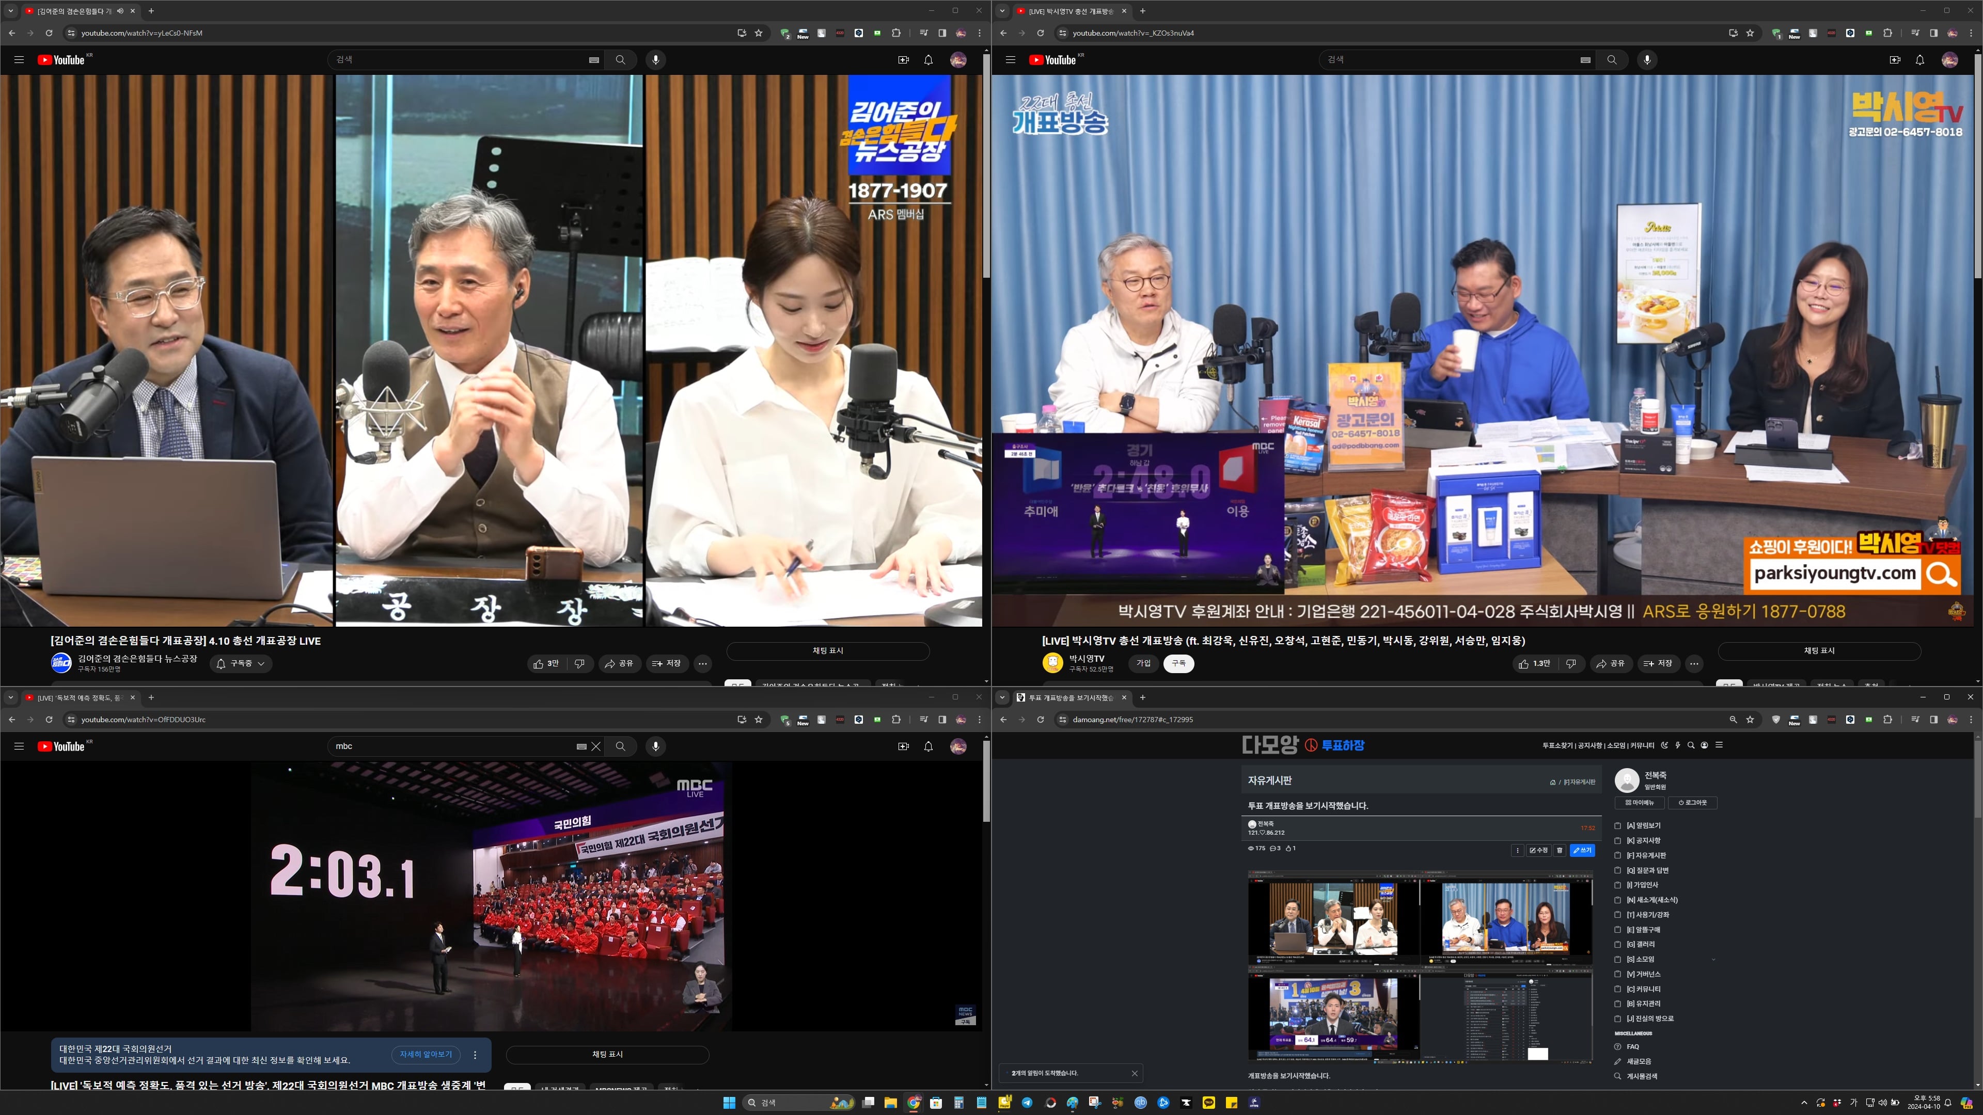Open [A] 알림보기 in damoang sidebar

[x=1643, y=826]
